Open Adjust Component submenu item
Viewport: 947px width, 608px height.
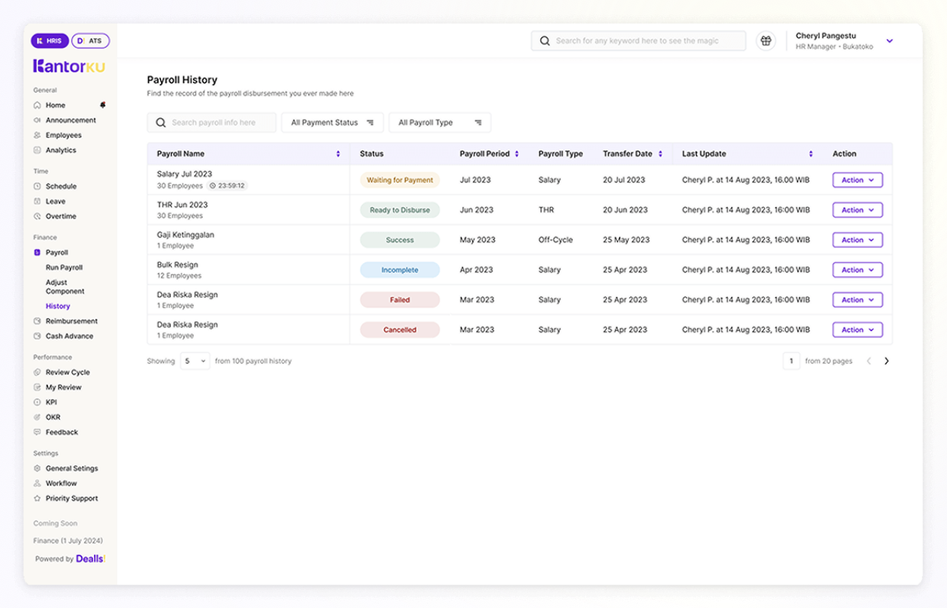(x=65, y=287)
